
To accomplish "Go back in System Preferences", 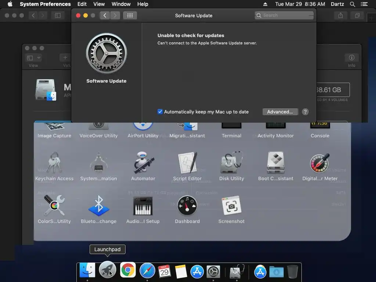I will (x=105, y=15).
